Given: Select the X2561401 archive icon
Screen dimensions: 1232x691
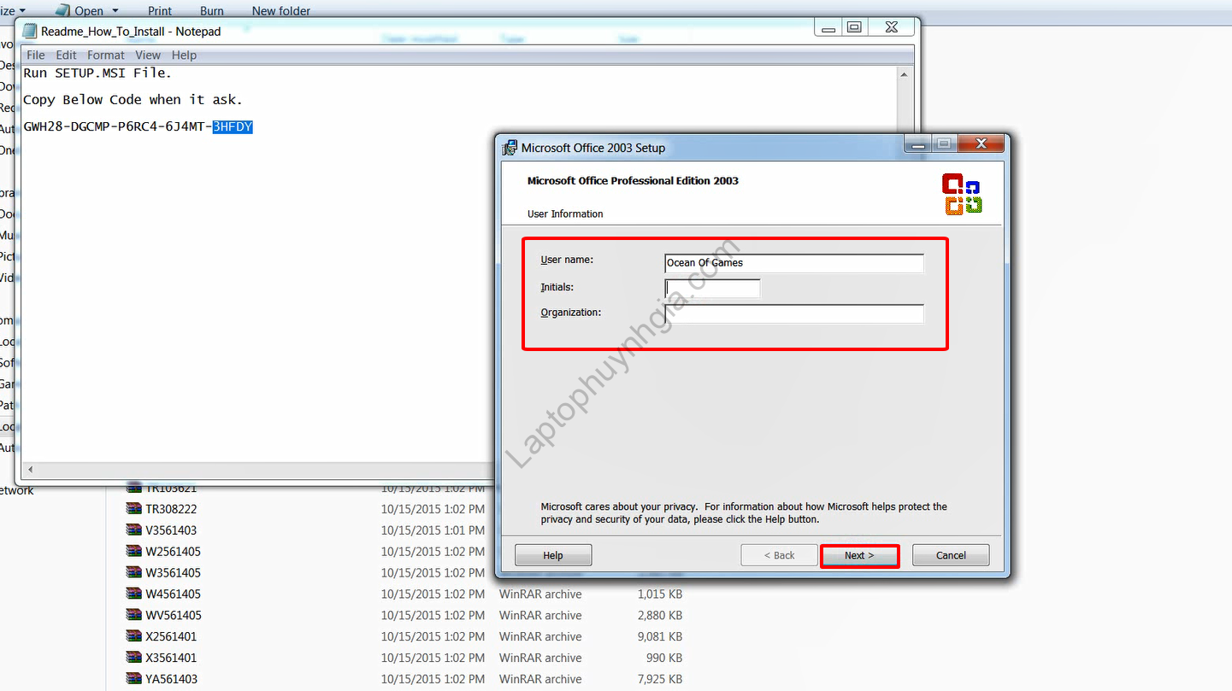Looking at the screenshot, I should [x=133, y=636].
